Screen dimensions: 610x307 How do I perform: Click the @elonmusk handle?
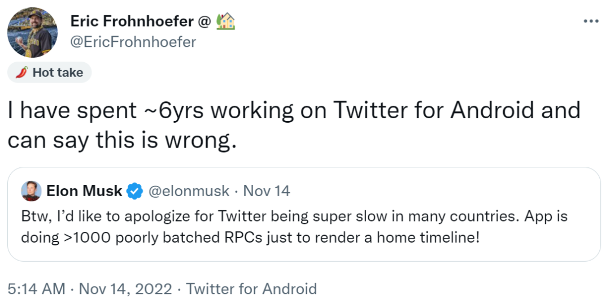[x=189, y=192]
